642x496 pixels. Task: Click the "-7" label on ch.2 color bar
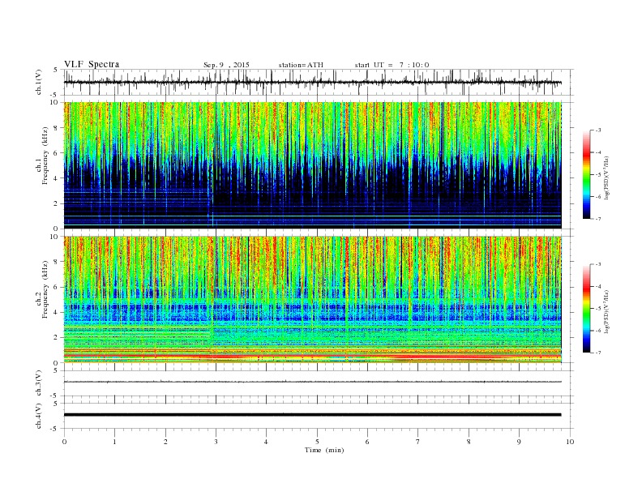coord(597,353)
